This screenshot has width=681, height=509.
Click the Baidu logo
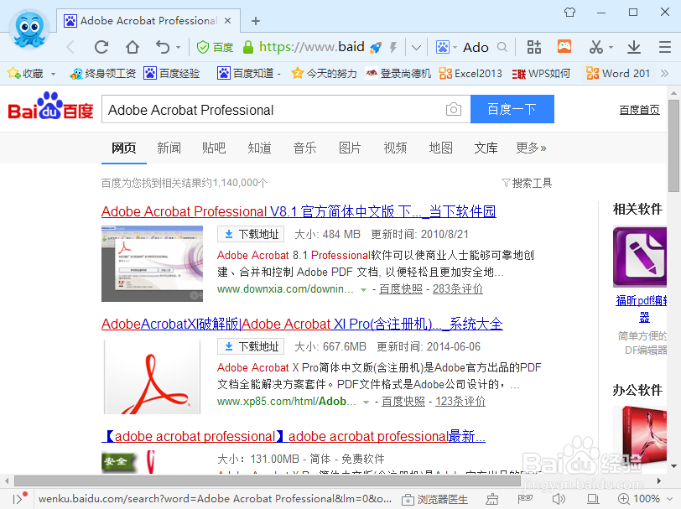50,106
